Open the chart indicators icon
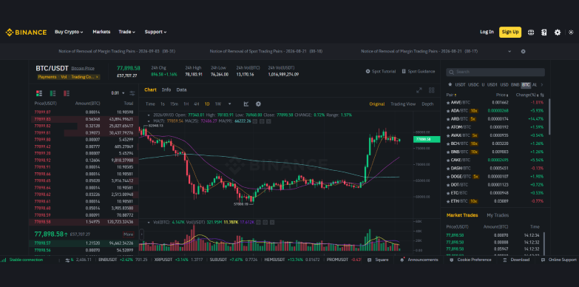579x287 pixels. point(246,104)
